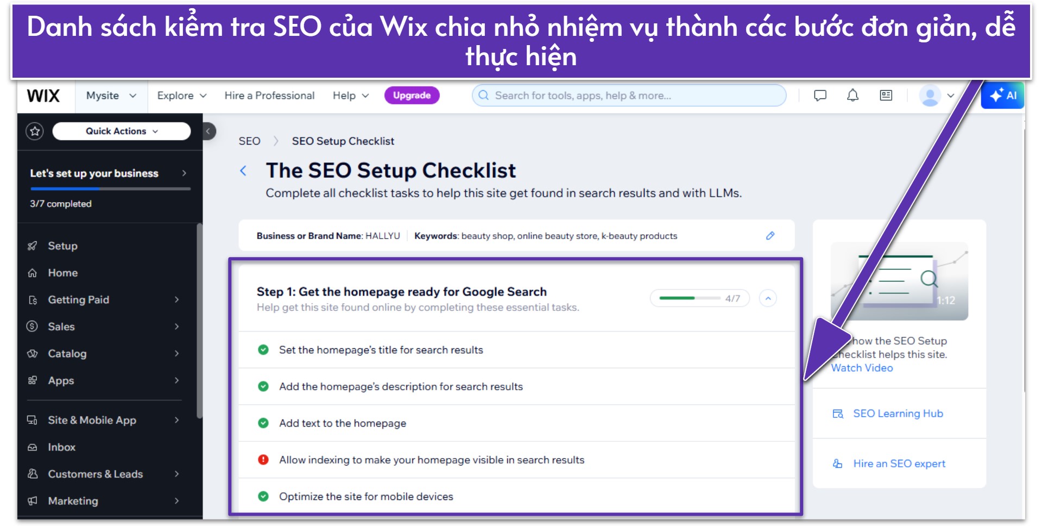Go back using the blue back arrow
This screenshot has width=1042, height=526.
[x=243, y=171]
